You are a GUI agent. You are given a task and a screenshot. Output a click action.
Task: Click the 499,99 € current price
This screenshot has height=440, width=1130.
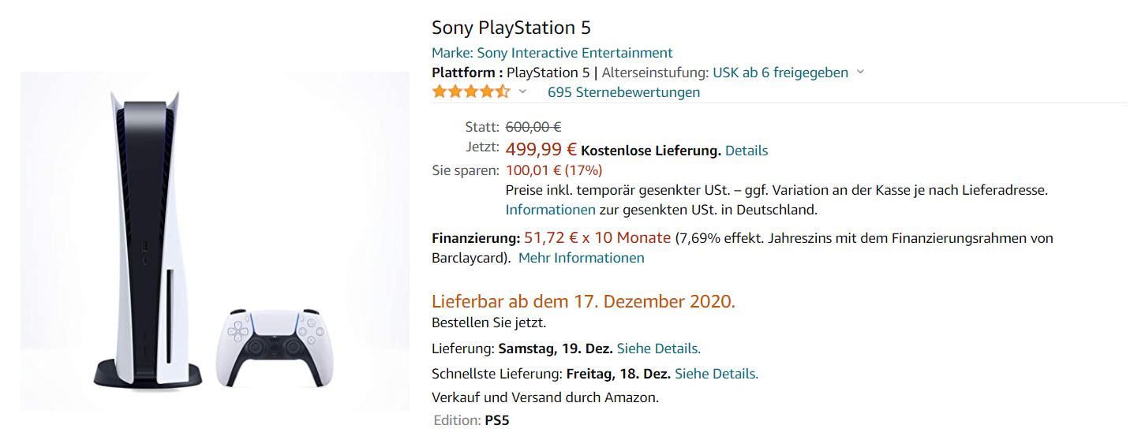541,149
